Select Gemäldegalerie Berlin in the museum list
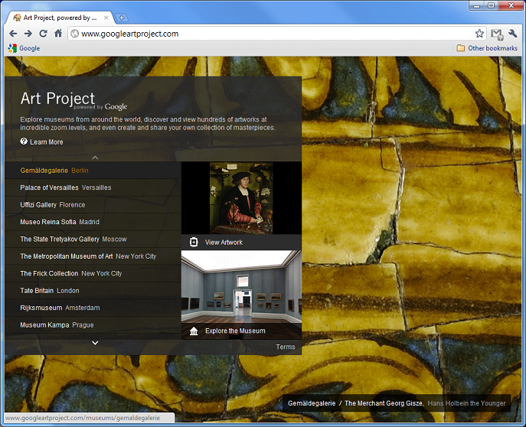The image size is (526, 427). pyautogui.click(x=93, y=170)
